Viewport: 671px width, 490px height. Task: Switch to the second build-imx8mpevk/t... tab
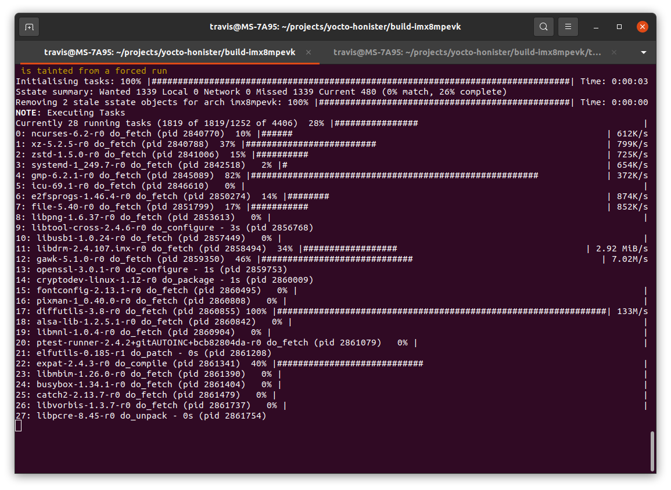pyautogui.click(x=467, y=52)
